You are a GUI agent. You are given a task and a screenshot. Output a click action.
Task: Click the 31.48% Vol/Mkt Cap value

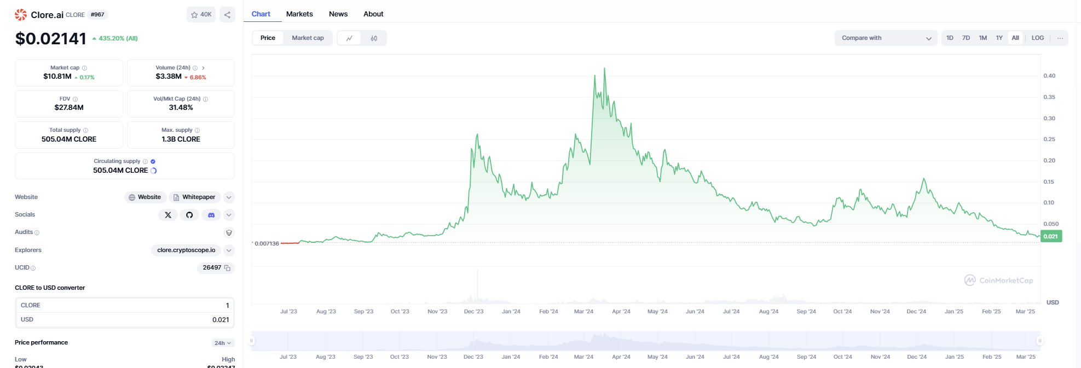[181, 108]
